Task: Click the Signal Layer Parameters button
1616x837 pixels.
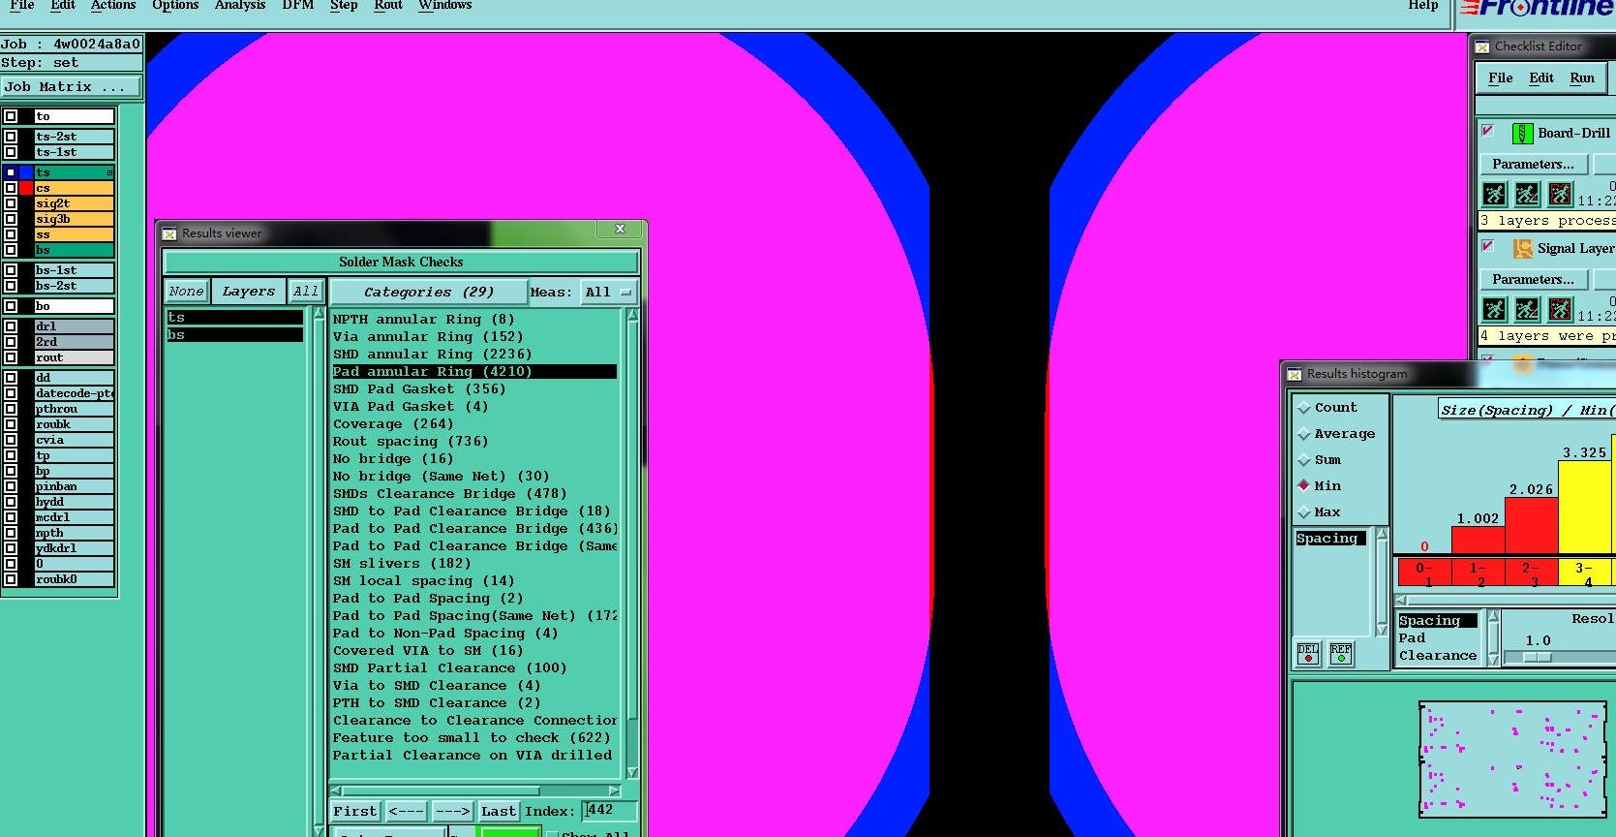Action: 1533,280
